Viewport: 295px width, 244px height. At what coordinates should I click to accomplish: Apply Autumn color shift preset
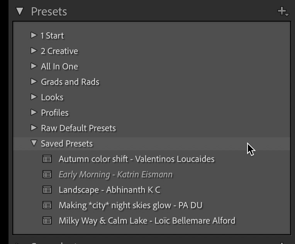tap(136, 159)
